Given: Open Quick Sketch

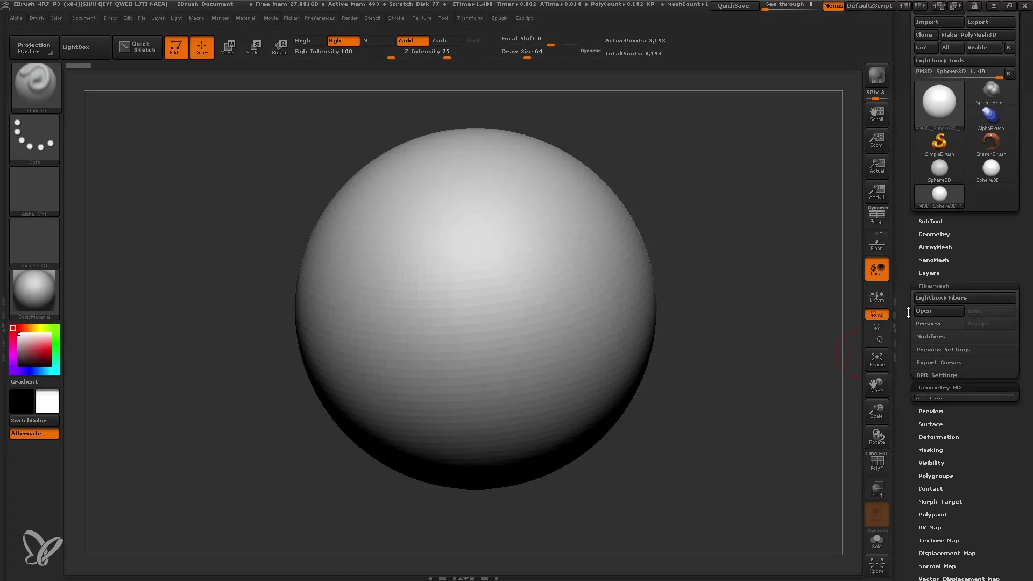Looking at the screenshot, I should (137, 47).
